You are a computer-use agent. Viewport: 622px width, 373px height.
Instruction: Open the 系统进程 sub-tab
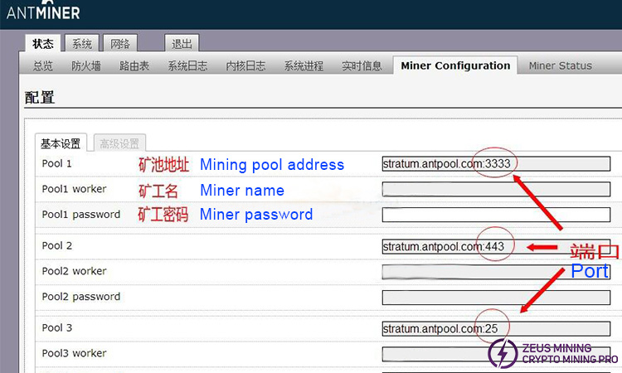tap(304, 65)
